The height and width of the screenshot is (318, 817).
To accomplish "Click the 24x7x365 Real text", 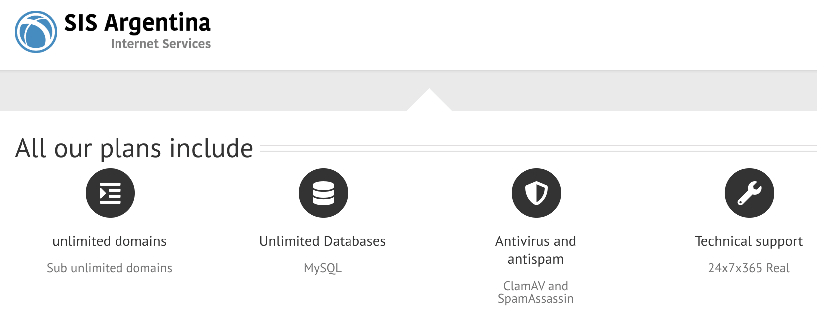I will pyautogui.click(x=749, y=268).
